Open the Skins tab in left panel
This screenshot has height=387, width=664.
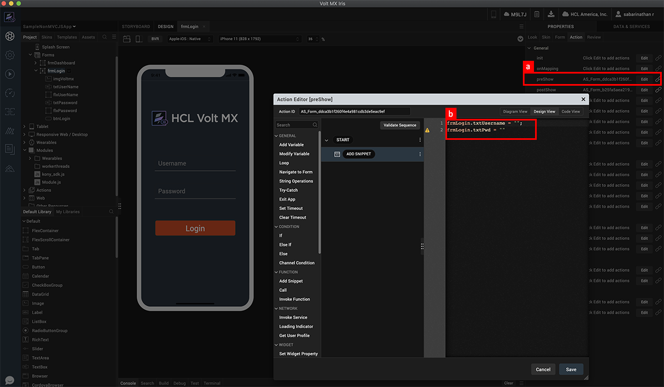click(x=47, y=37)
